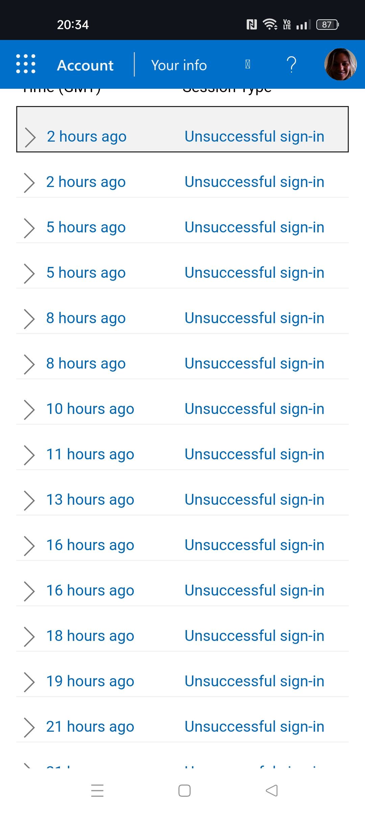Expand the 10 hours ago entry chevron
The height and width of the screenshot is (813, 365).
pyautogui.click(x=29, y=409)
